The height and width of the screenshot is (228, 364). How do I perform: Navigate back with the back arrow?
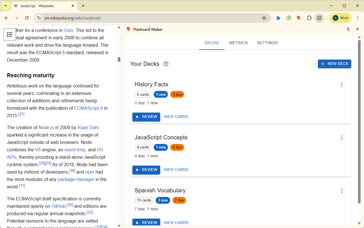(6, 18)
